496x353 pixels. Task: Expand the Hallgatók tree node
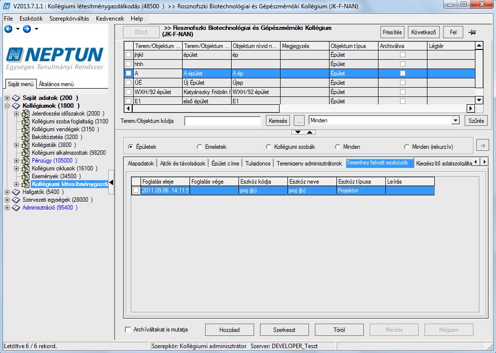coord(7,192)
